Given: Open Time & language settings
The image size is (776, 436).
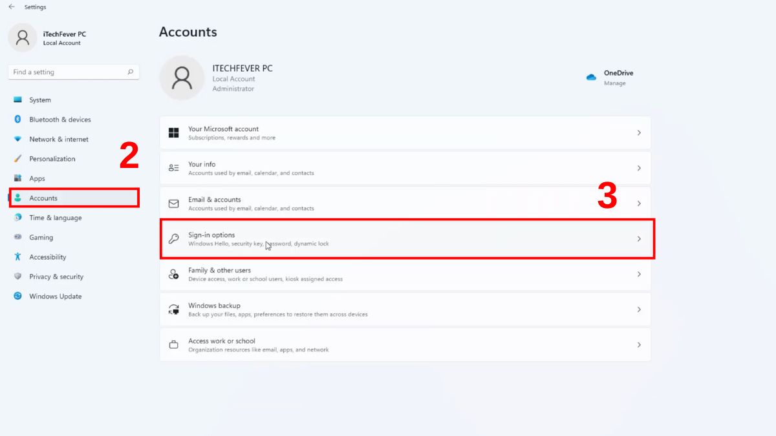Looking at the screenshot, I should pyautogui.click(x=55, y=218).
